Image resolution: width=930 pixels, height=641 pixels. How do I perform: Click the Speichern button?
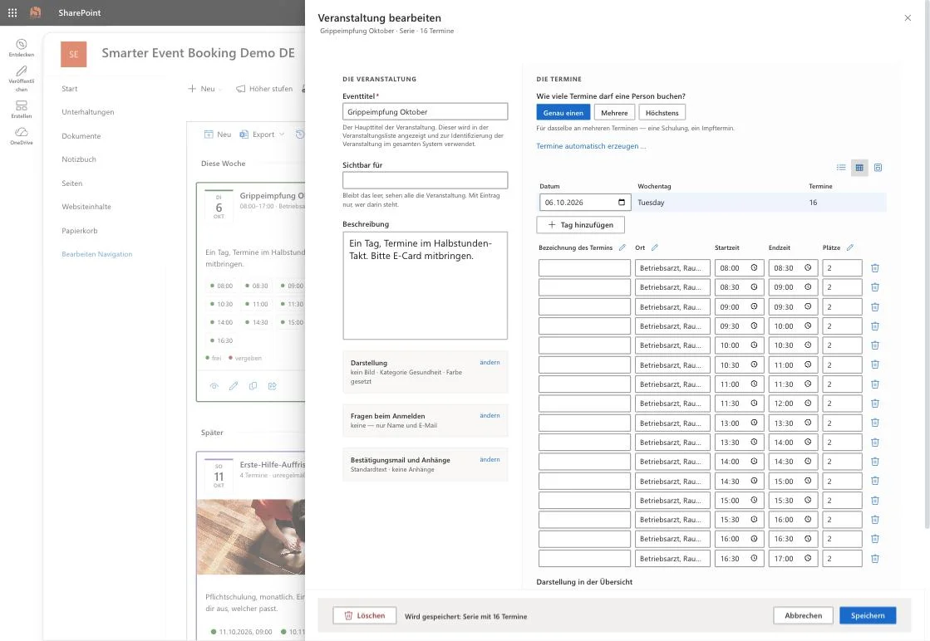pos(868,615)
